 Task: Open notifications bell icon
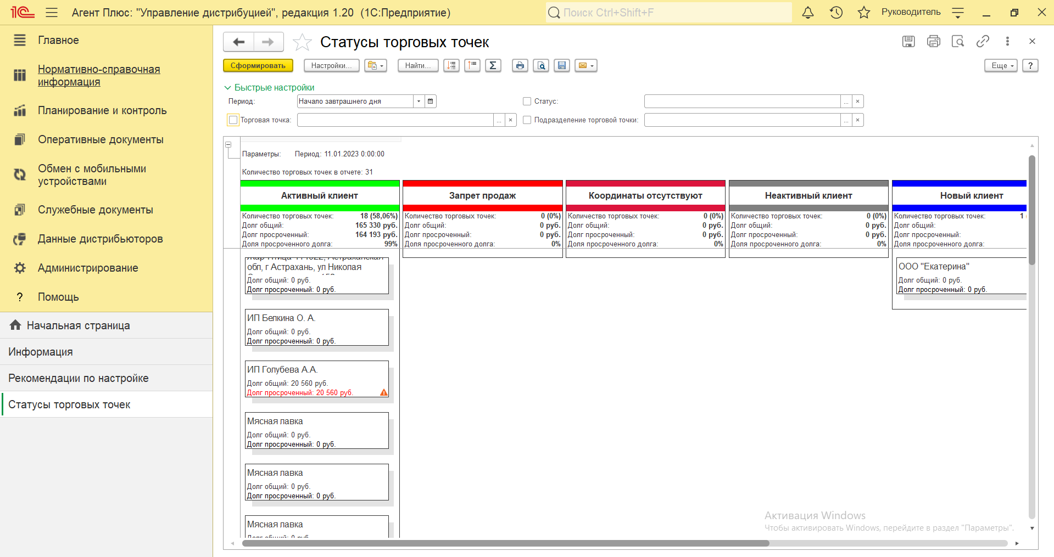(807, 13)
